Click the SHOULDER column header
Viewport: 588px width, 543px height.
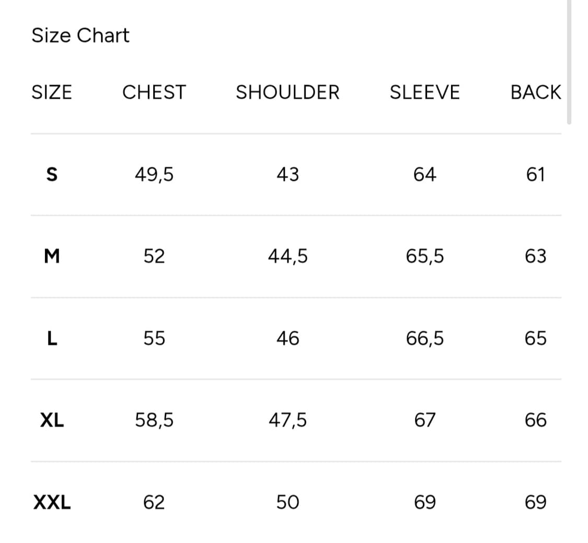point(287,93)
